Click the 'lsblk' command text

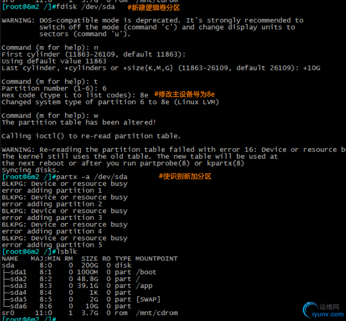coord(67,252)
